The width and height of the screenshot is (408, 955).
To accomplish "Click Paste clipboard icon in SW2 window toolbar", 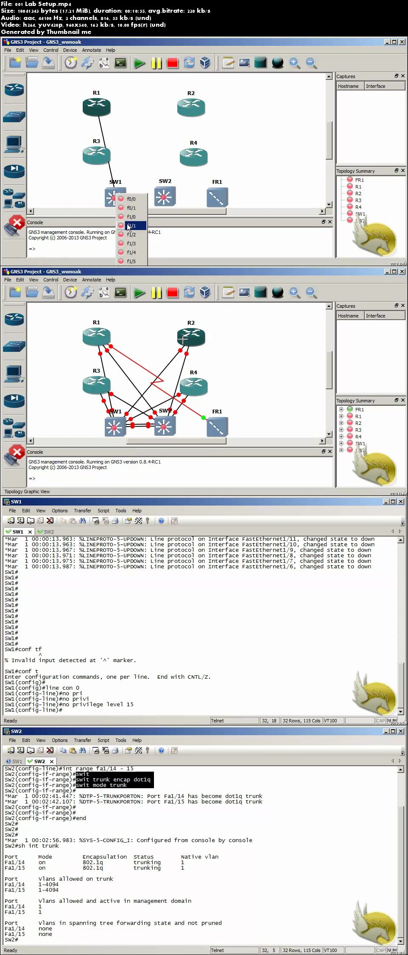I will [x=73, y=750].
